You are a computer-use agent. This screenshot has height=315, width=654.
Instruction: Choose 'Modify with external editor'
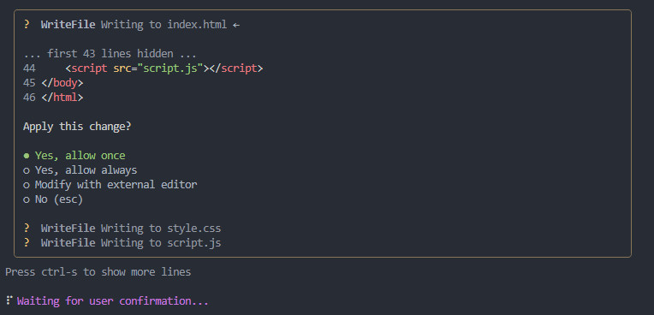(x=110, y=185)
